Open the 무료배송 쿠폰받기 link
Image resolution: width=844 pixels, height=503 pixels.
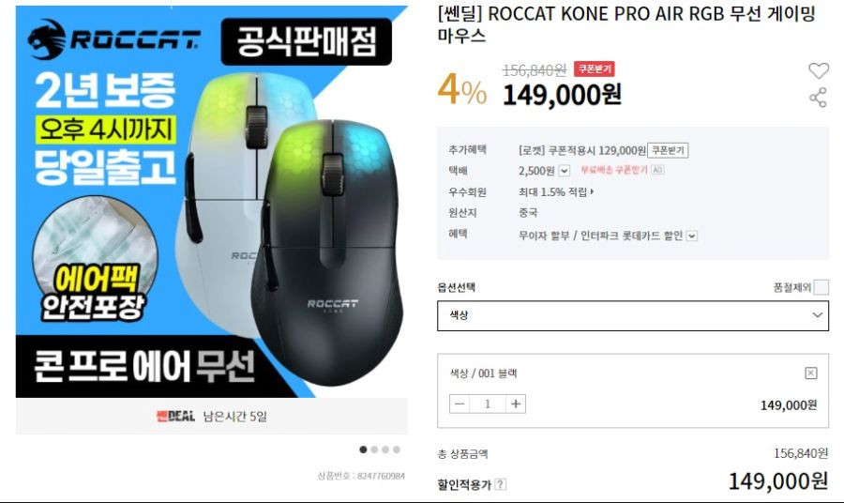click(613, 170)
